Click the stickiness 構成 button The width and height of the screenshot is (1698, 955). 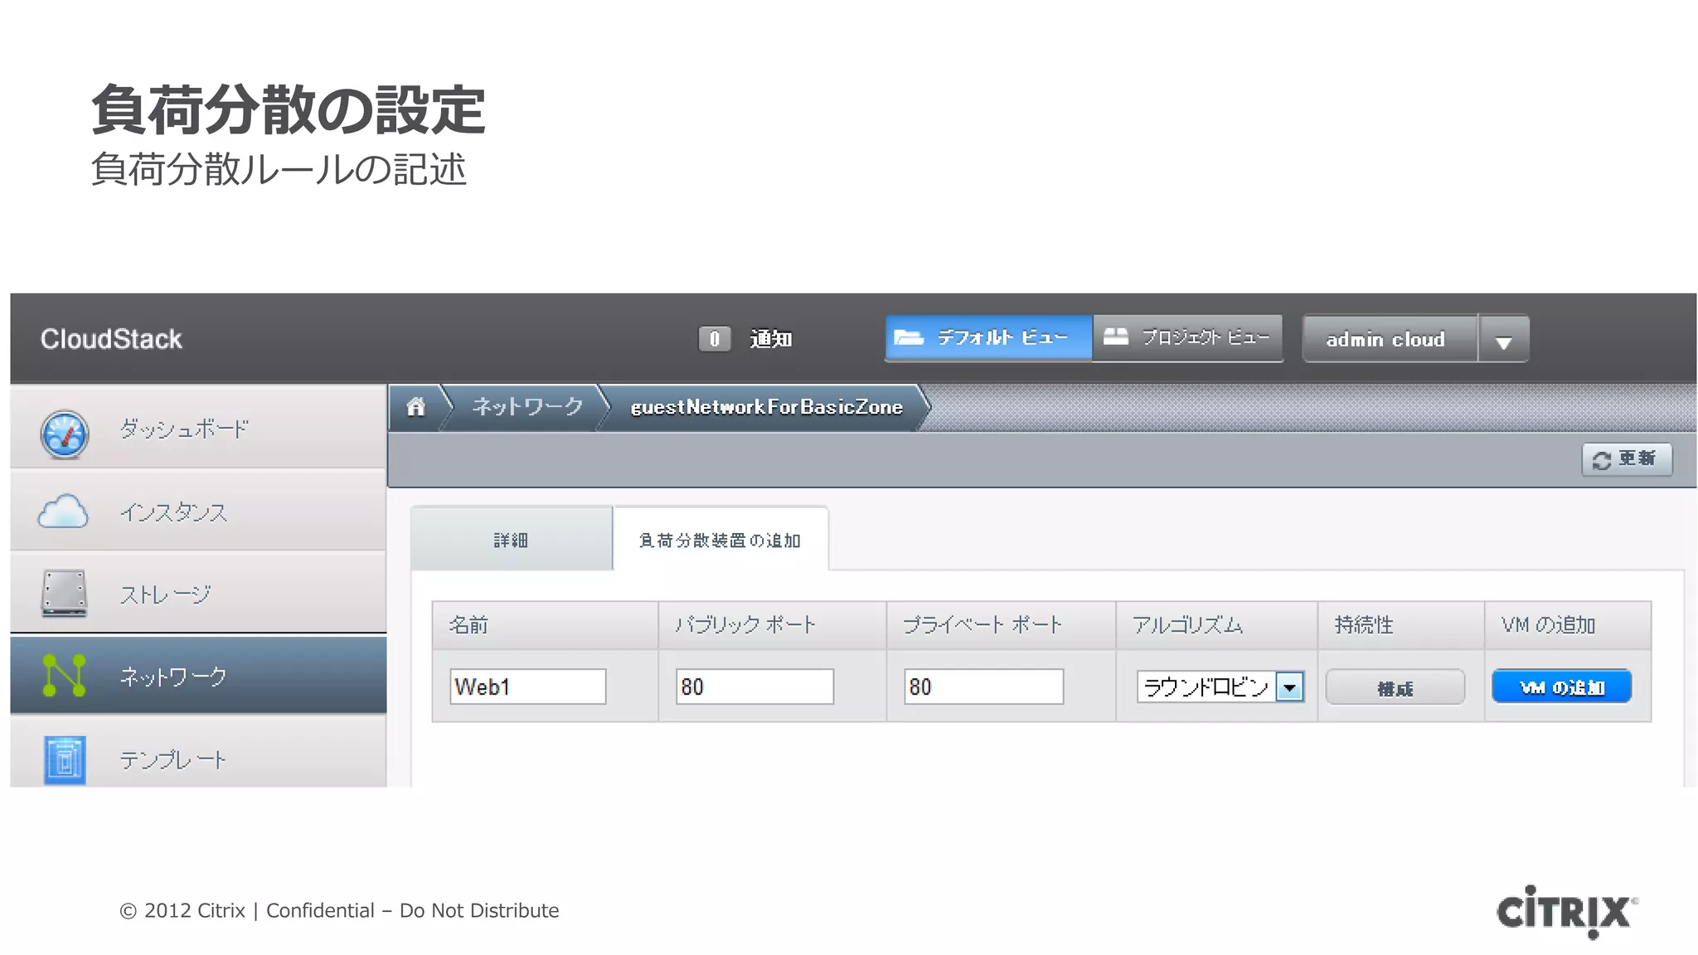click(1395, 688)
